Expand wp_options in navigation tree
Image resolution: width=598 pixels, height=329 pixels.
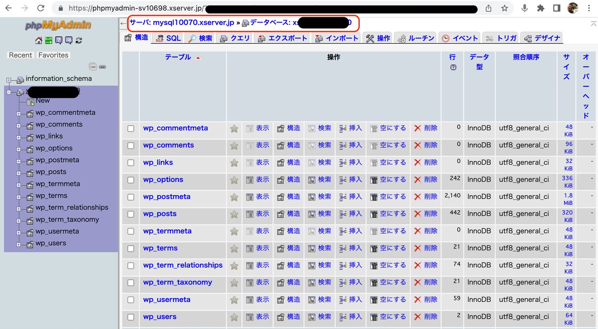click(x=19, y=149)
